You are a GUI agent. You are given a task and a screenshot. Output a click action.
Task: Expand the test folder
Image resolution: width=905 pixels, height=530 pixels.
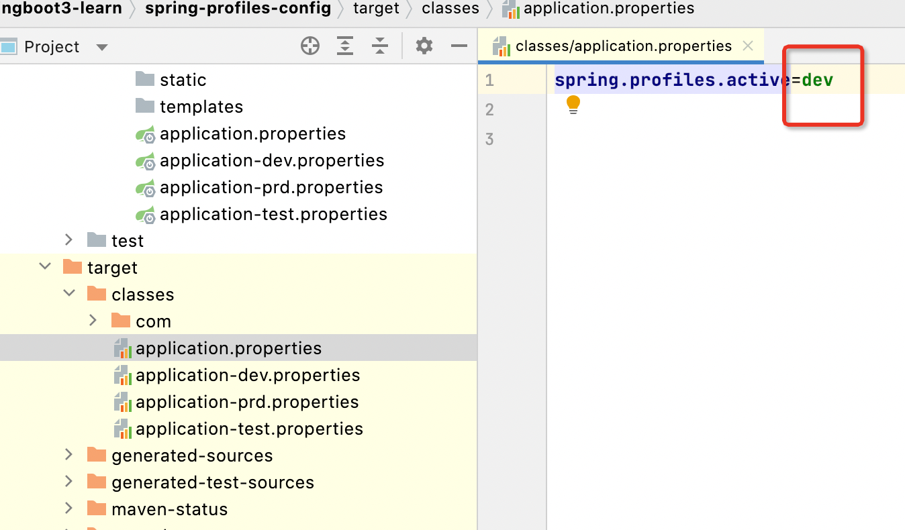(68, 240)
